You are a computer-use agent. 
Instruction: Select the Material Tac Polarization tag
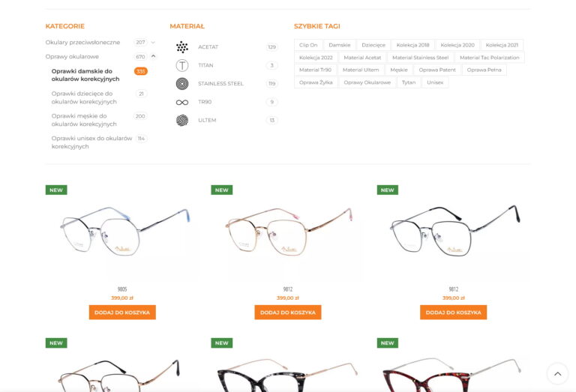pos(489,58)
